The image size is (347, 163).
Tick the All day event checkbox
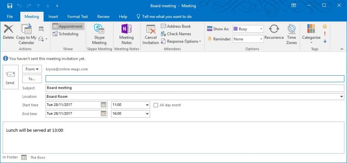click(x=156, y=105)
